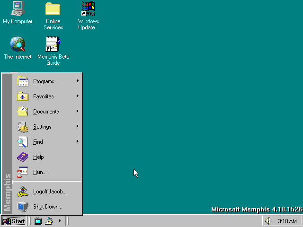Click the Run window icon
This screenshot has width=303, height=227.
pos(22,172)
